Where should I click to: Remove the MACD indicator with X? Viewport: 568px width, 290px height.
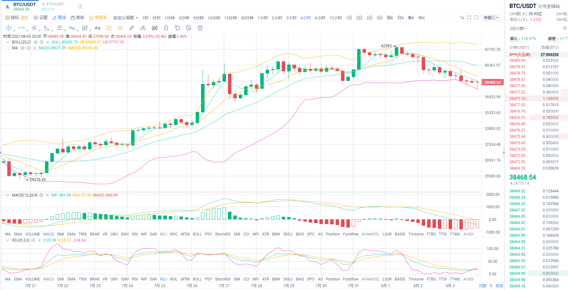tap(47, 195)
